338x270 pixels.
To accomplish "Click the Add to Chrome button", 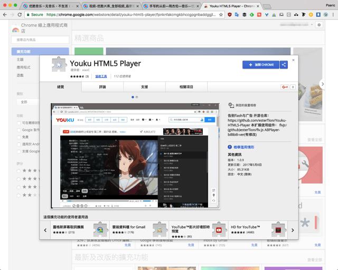I will pos(261,64).
